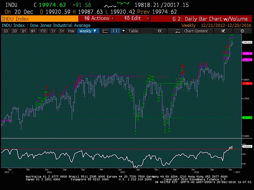The width and height of the screenshot is (254, 190).
Task: Click the 2015 year label on time axis
Action: [x=123, y=172]
